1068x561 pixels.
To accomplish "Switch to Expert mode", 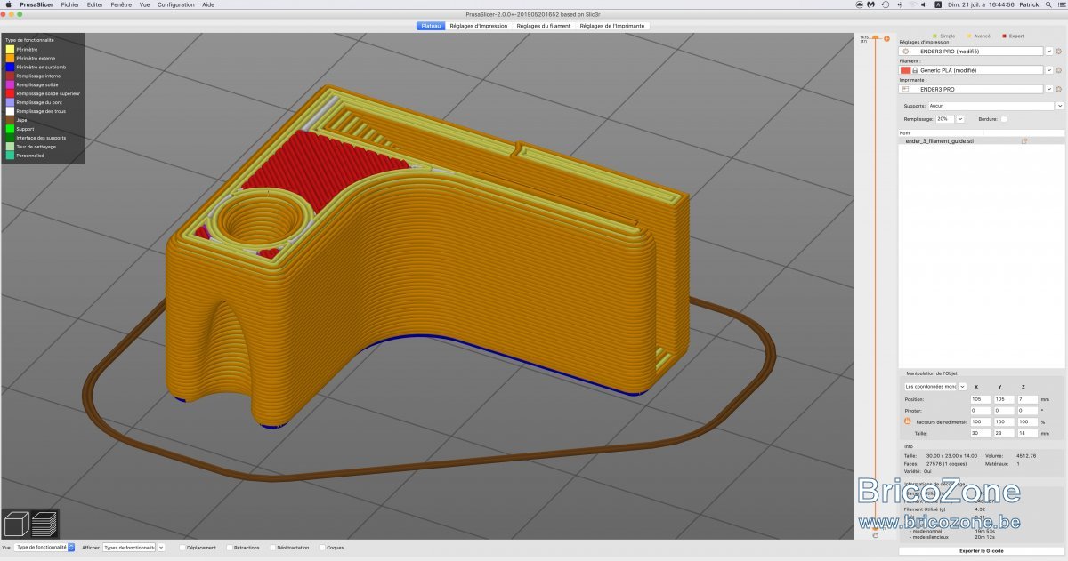I will tap(1013, 36).
